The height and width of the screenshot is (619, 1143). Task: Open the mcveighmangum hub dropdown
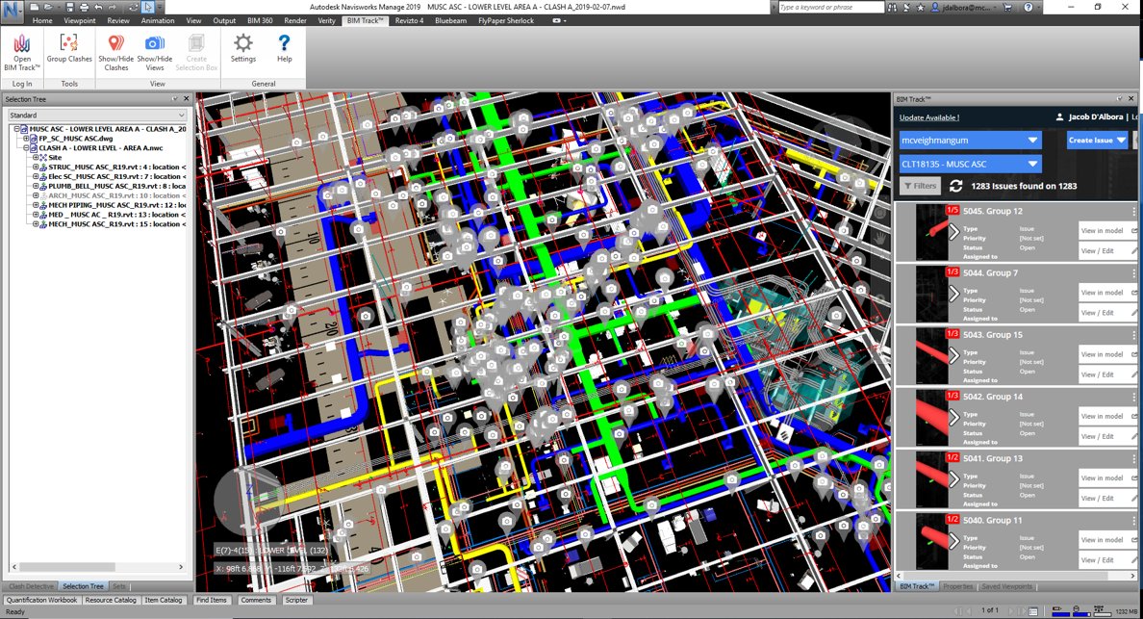[970, 140]
